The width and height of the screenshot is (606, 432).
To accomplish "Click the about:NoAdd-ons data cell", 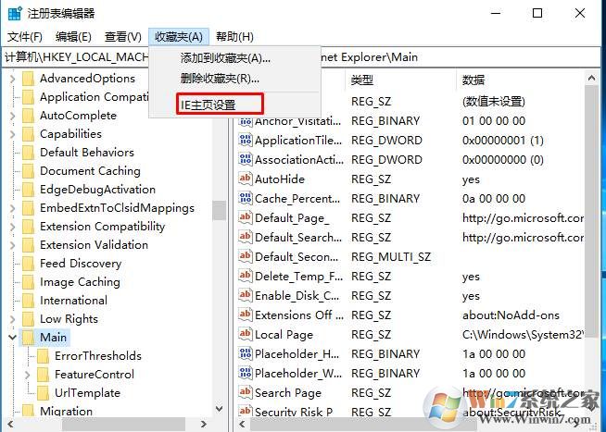I will pos(511,315).
